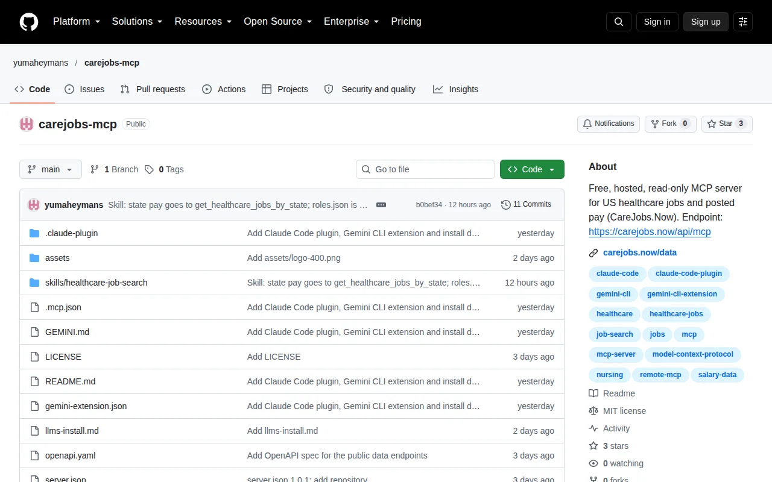Switch to the Actions tab
The width and height of the screenshot is (772, 482).
(224, 89)
